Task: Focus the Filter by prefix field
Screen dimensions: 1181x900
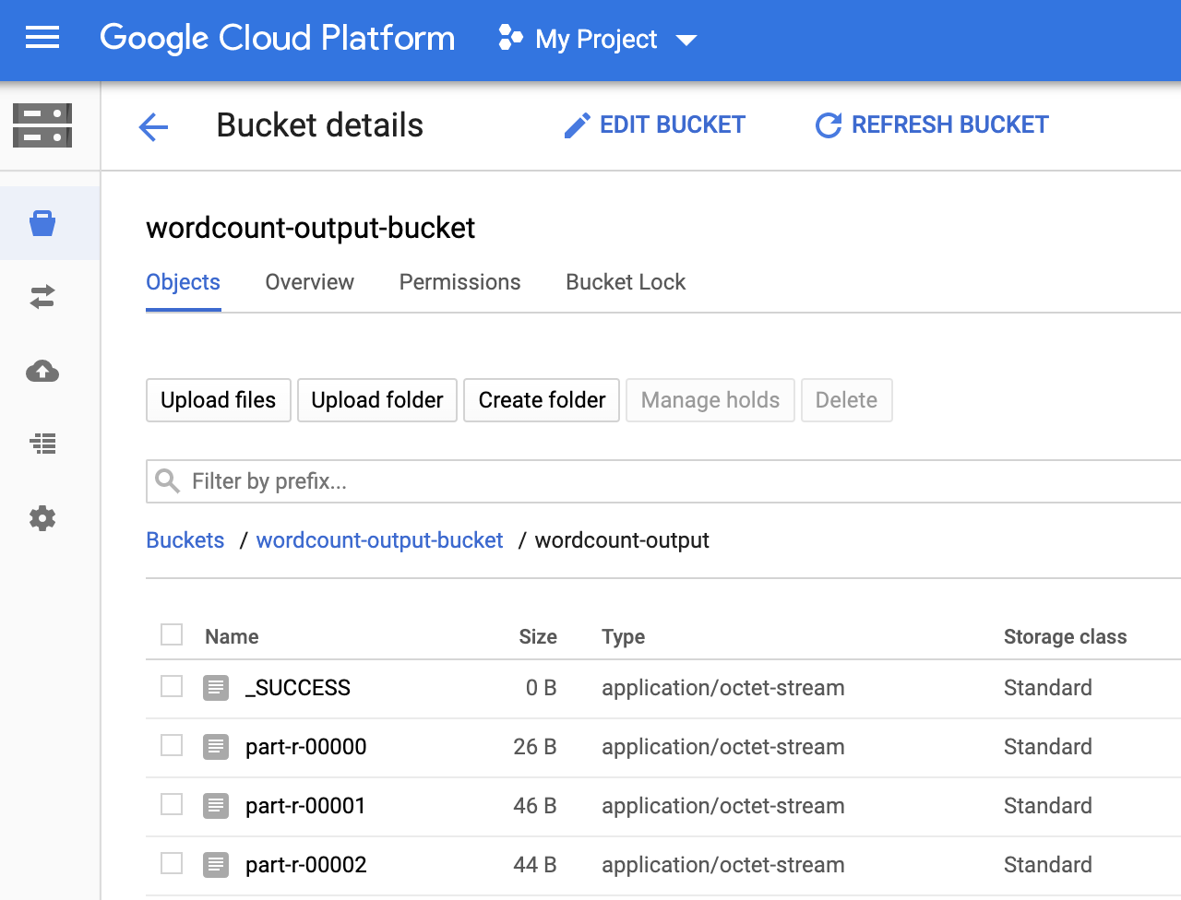Action: [646, 481]
